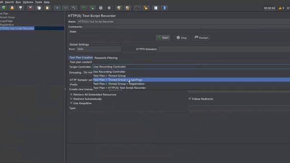Image resolution: width=290 pixels, height=163 pixels.
Task: Click the Copy icon in toolbar
Action: tap(39, 8)
